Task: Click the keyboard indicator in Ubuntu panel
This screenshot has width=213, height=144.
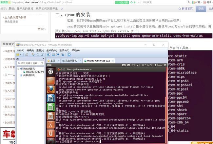Action: click(124, 65)
